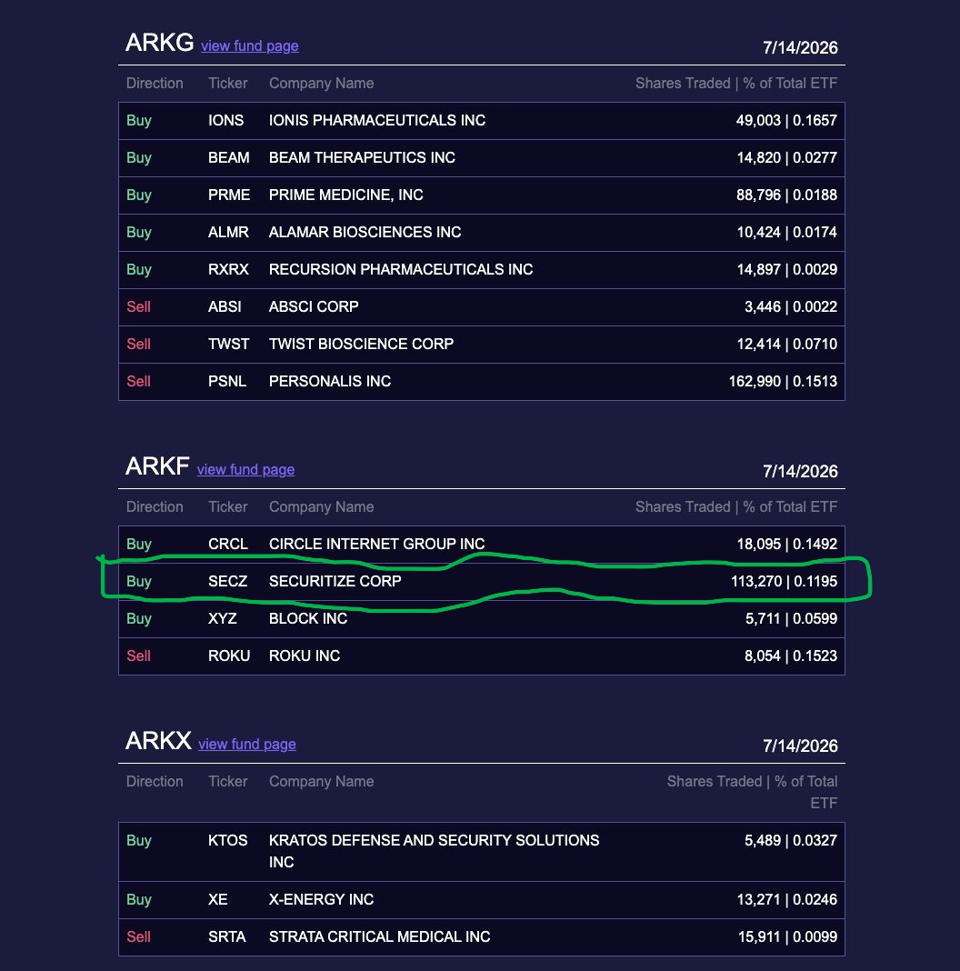Select SRTA ticker cell
960x971 pixels.
[x=227, y=936]
